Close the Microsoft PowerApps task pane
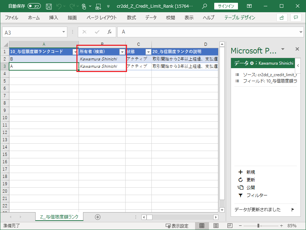 point(297,49)
